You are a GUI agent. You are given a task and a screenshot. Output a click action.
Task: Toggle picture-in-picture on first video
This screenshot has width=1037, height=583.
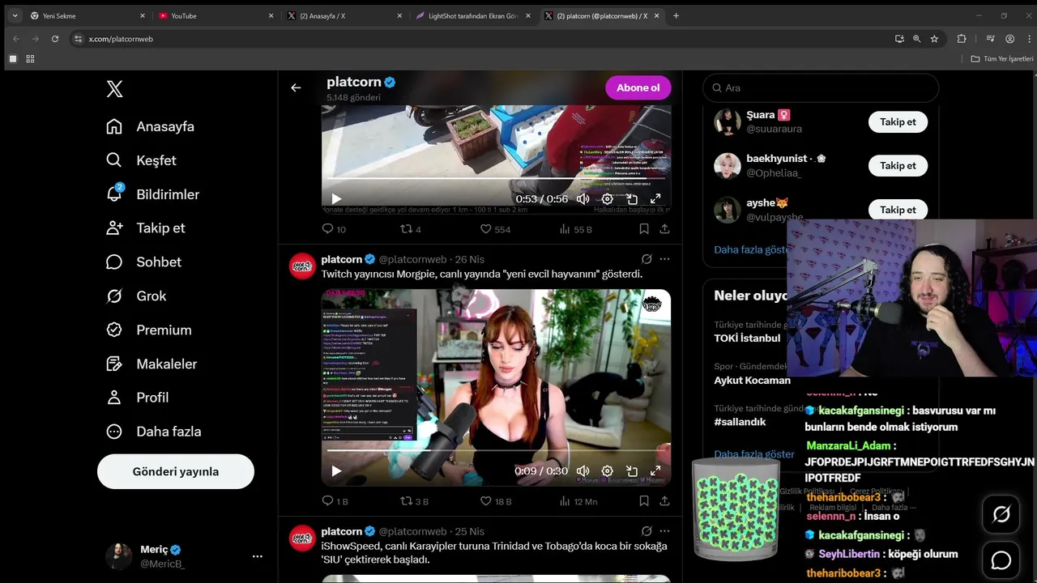coord(632,199)
